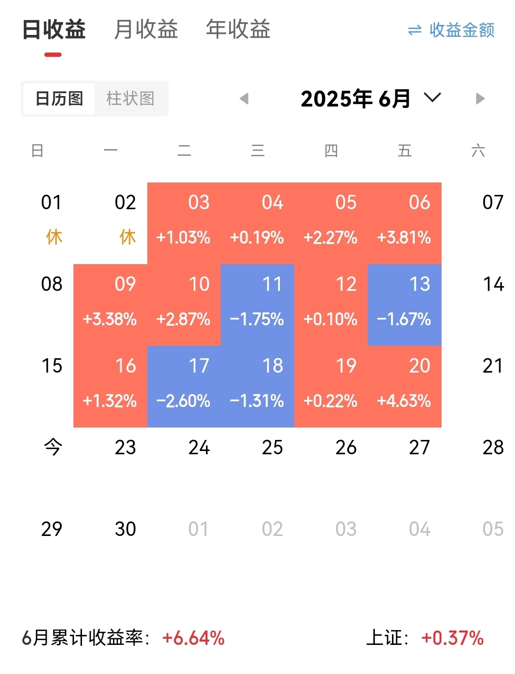The width and height of the screenshot is (515, 674).
Task: Click the 上证 +0.37% index figure
Action: coord(425,638)
